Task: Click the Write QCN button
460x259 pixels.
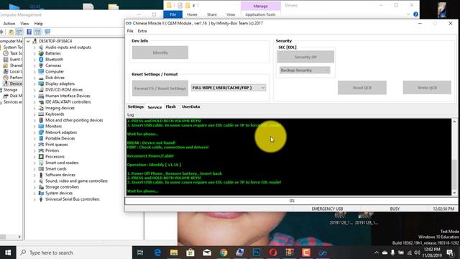Action: (x=427, y=88)
